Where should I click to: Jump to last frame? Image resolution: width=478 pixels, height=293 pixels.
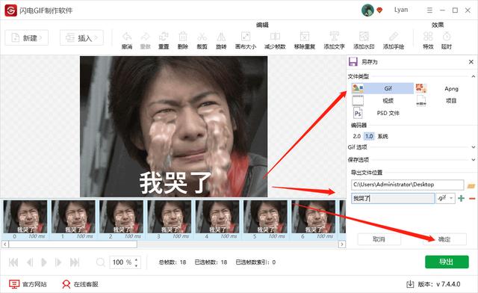click(x=75, y=262)
